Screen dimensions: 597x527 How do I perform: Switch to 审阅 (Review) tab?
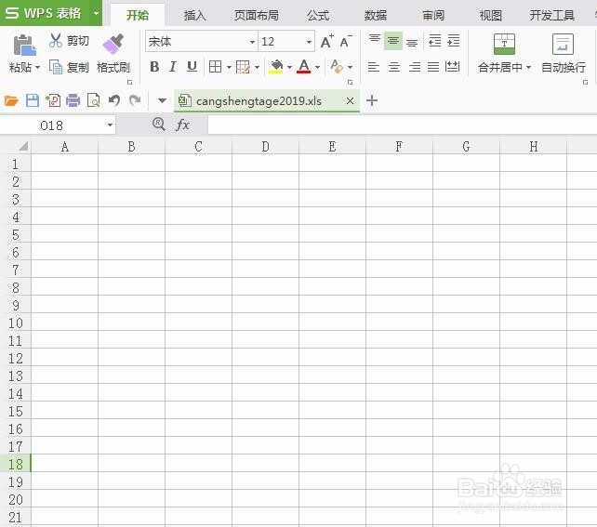[433, 15]
